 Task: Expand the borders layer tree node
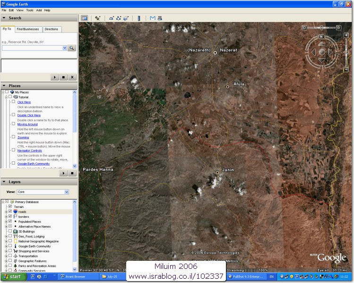click(6, 217)
